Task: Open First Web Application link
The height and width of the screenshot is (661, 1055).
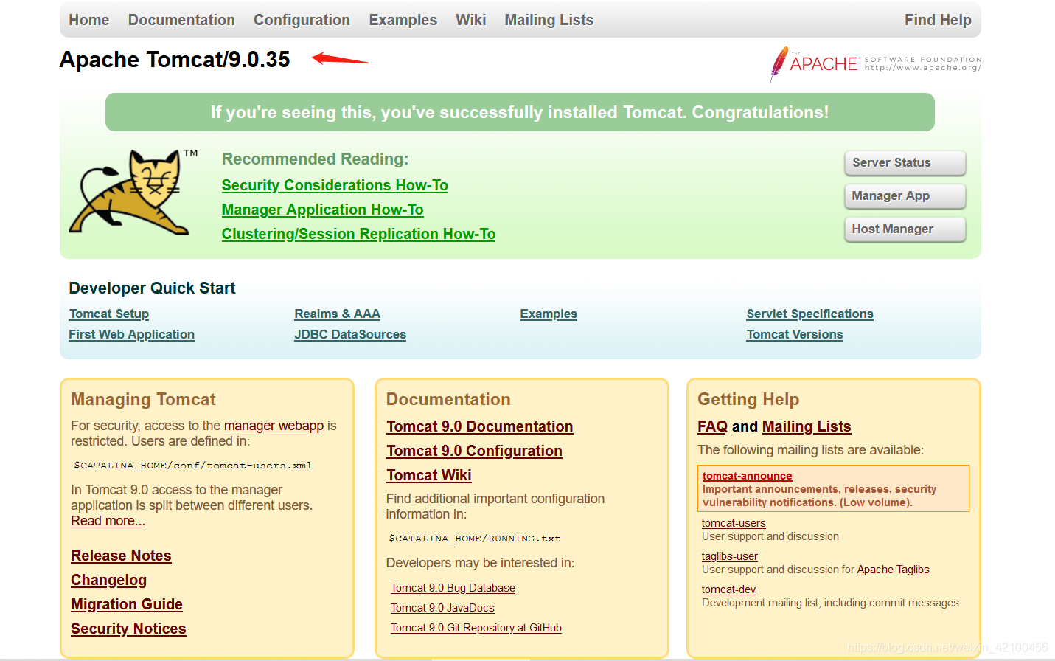Action: [x=132, y=334]
